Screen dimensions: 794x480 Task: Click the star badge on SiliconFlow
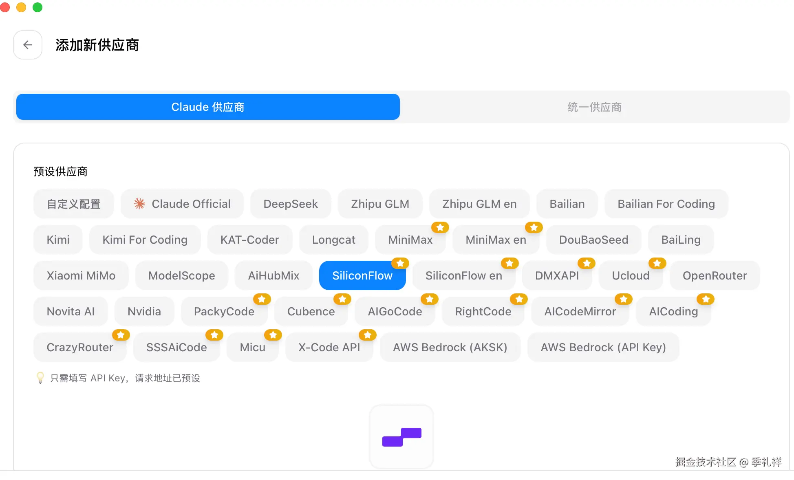[x=400, y=263]
